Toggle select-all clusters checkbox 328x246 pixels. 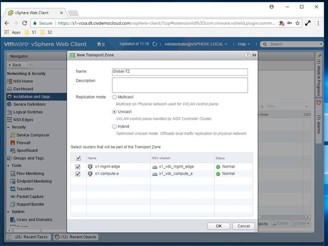(x=78, y=158)
